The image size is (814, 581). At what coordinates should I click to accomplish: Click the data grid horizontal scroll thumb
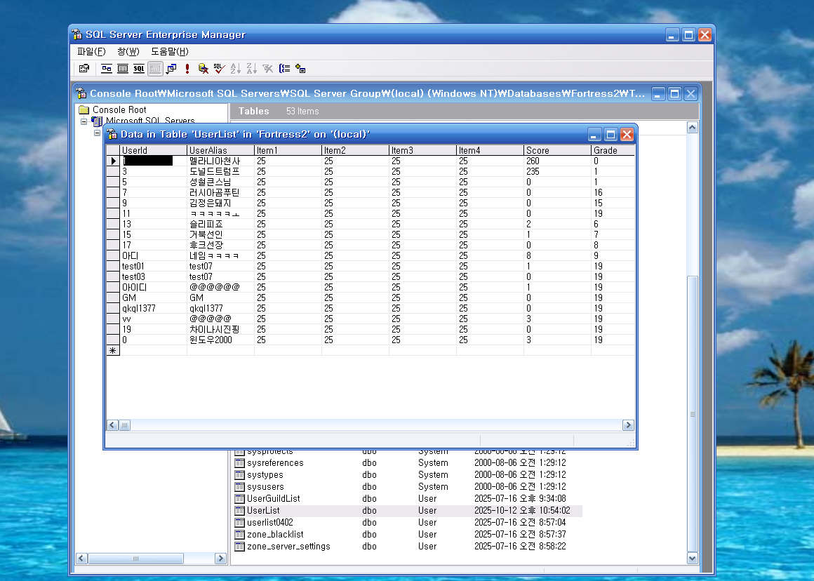pos(125,425)
